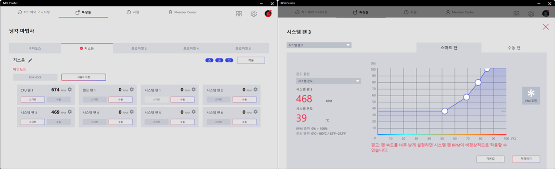Viewport: 555px width, 169px height.
Task: Click the 469 RPM value on 시스템 팬 3 card
Action: pos(55,112)
